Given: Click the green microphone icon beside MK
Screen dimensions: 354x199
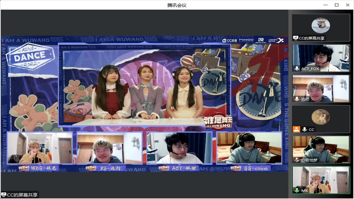Looking at the screenshot, I should (297, 190).
